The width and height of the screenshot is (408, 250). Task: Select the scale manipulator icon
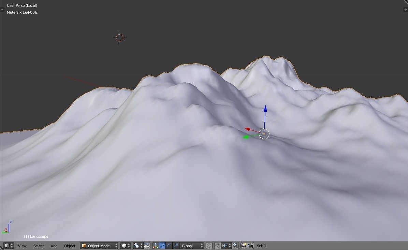point(176,246)
